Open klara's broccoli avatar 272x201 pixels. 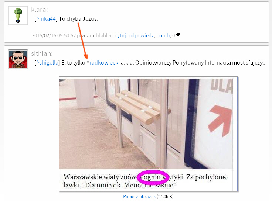tap(18, 15)
